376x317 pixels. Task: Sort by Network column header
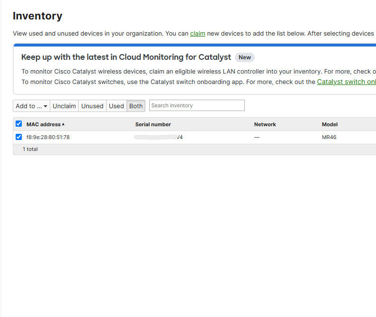click(265, 124)
